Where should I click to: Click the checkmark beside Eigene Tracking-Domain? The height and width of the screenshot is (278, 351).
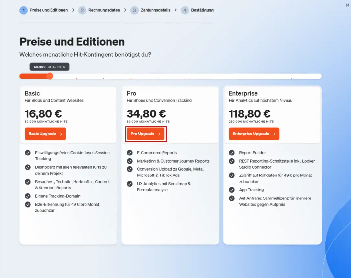[x=28, y=196]
